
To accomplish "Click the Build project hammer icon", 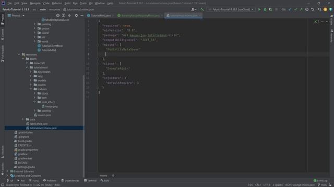I will pyautogui.click(x=202, y=9).
